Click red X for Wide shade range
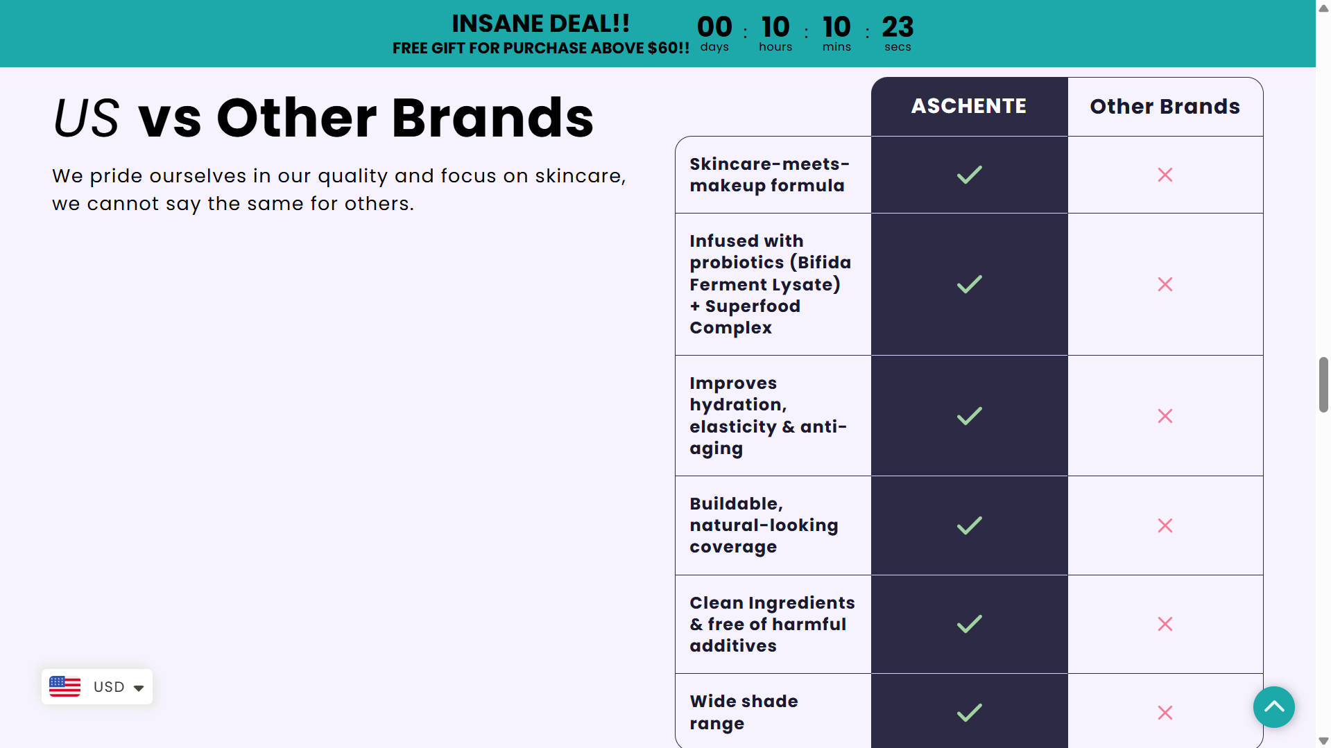Image resolution: width=1331 pixels, height=748 pixels. (1165, 713)
